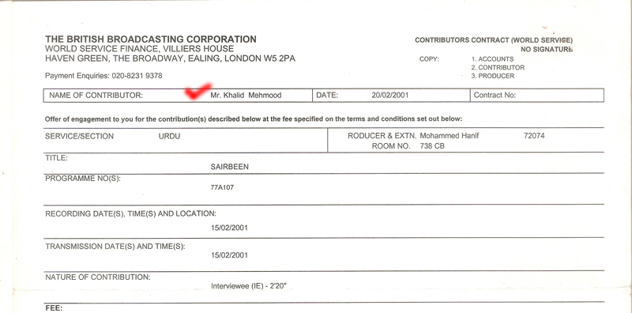Screen dimensions: 632x313
Task: Click the '2. CONTRIBUTOR' copy entry
Action: [x=498, y=67]
